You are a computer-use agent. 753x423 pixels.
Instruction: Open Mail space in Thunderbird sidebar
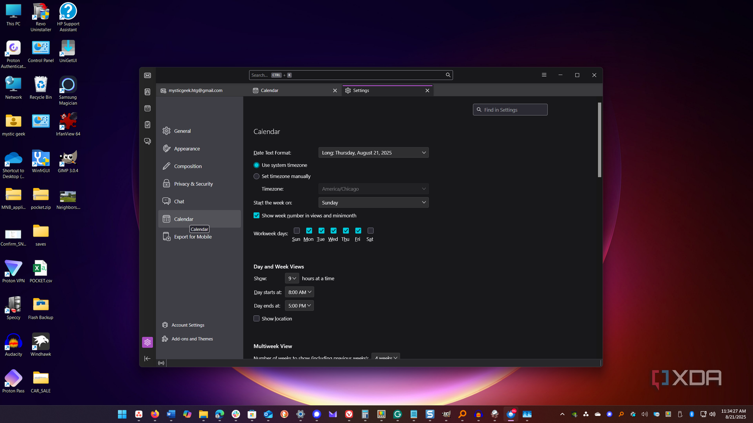coord(148,75)
